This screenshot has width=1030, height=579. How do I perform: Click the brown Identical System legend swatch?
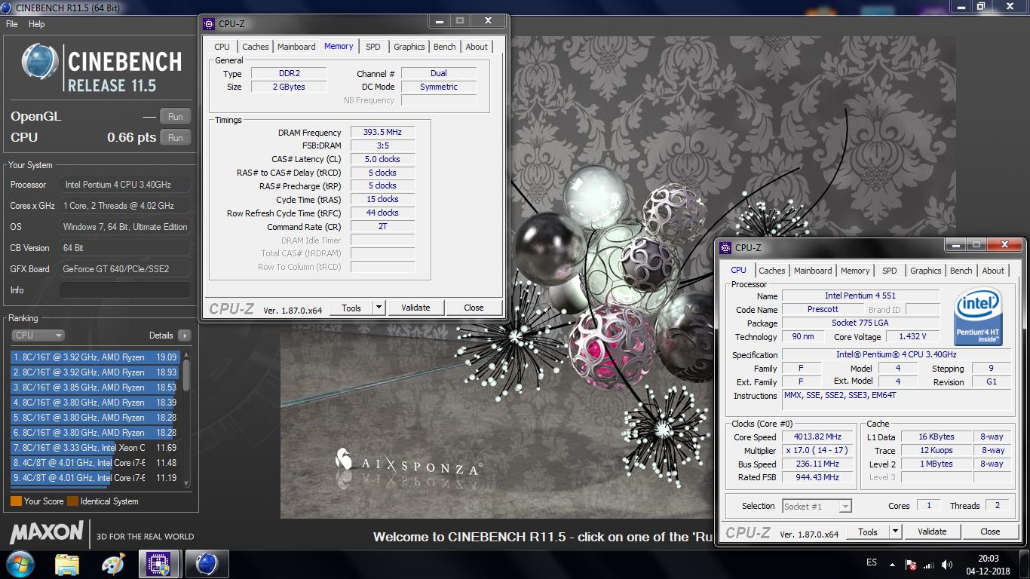(72, 501)
